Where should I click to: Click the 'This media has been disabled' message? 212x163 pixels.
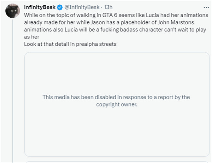(x=116, y=97)
